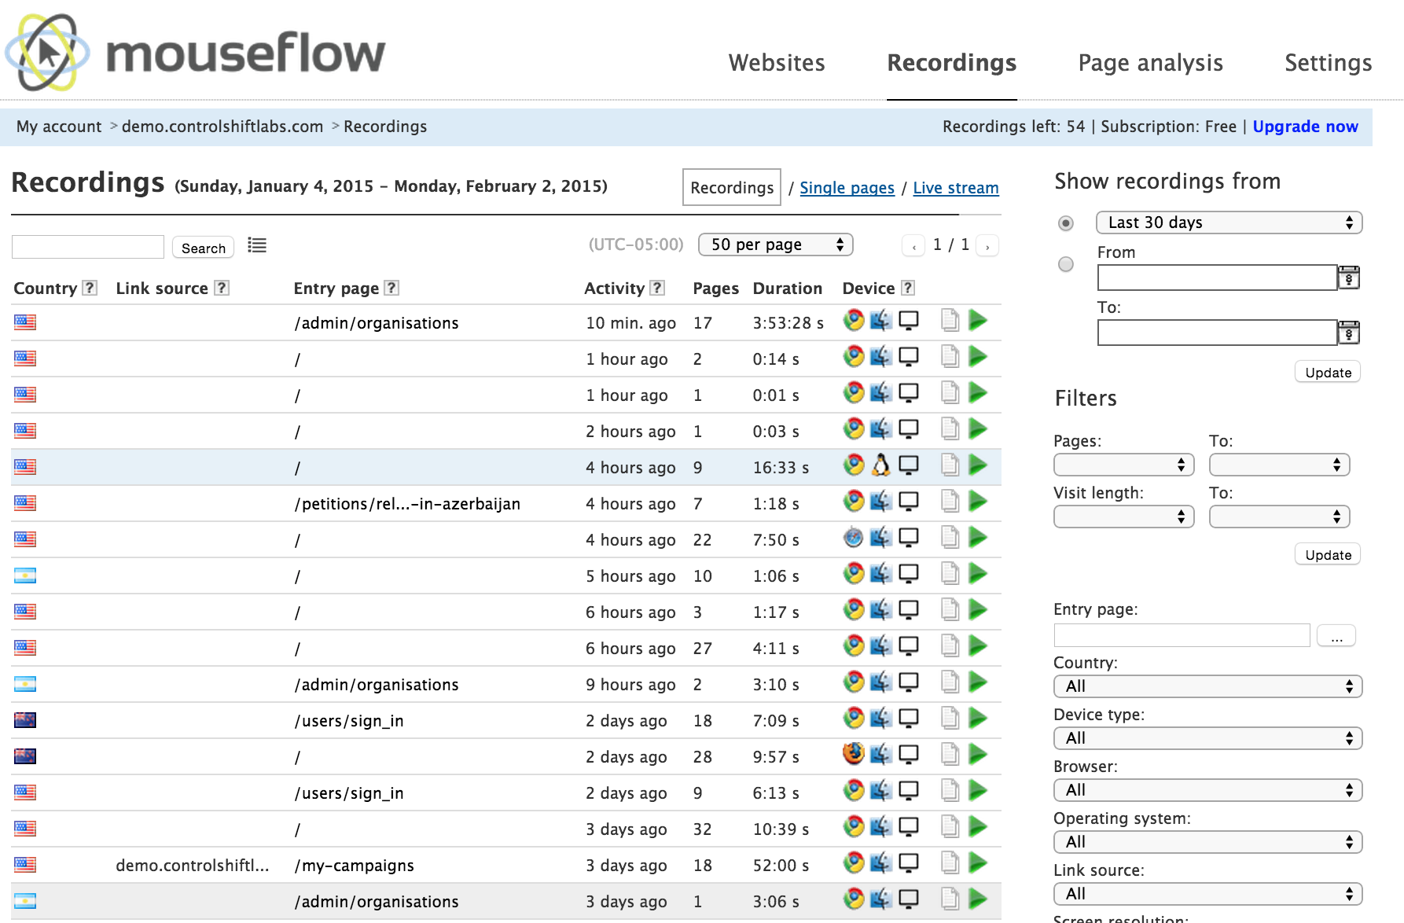The width and height of the screenshot is (1404, 923).
Task: Open the Visit length minimum dropdown
Action: (x=1123, y=517)
